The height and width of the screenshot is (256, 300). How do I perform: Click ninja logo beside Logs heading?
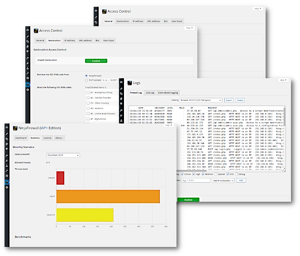(x=130, y=83)
